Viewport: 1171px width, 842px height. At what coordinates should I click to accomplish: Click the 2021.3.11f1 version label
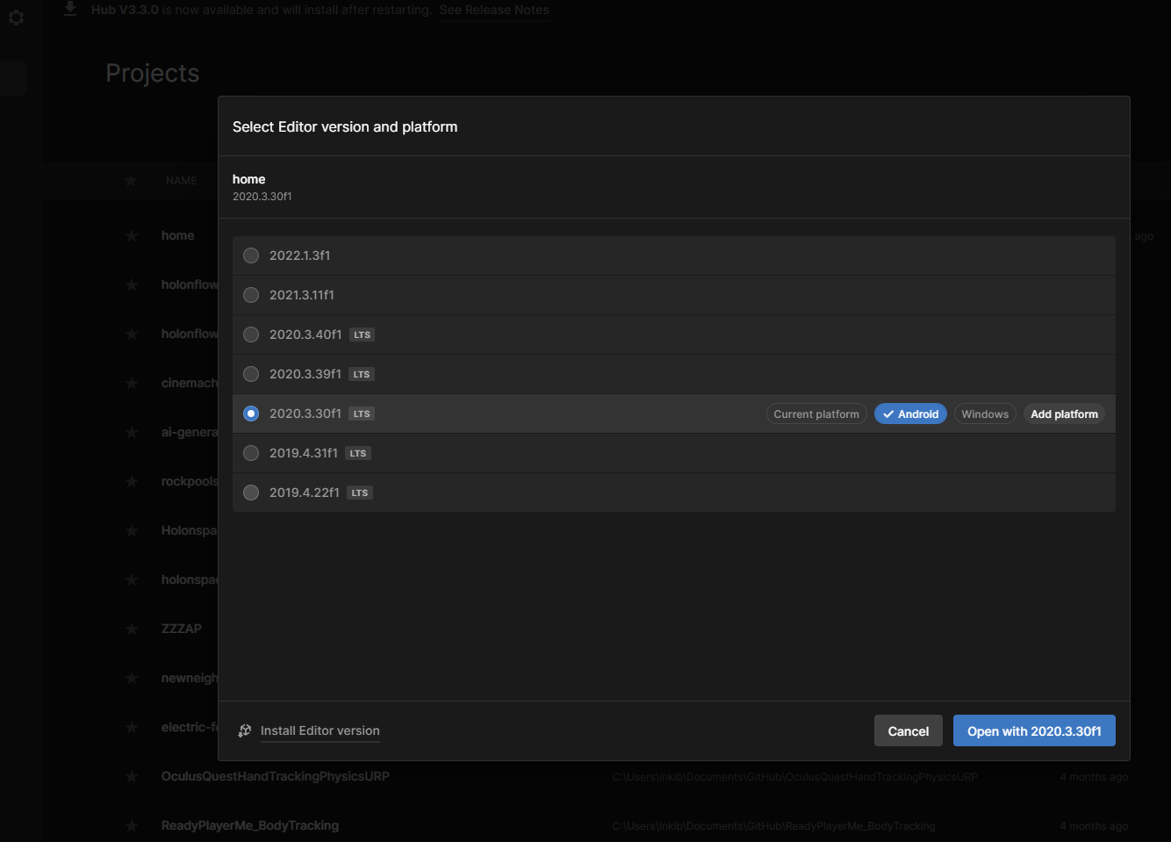point(302,295)
